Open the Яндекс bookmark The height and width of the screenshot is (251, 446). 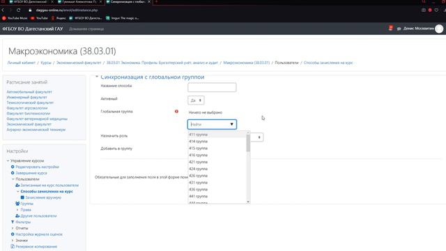tap(59, 18)
